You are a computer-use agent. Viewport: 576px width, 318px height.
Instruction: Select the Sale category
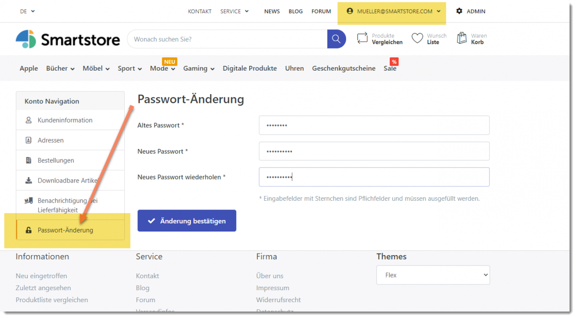(x=390, y=68)
